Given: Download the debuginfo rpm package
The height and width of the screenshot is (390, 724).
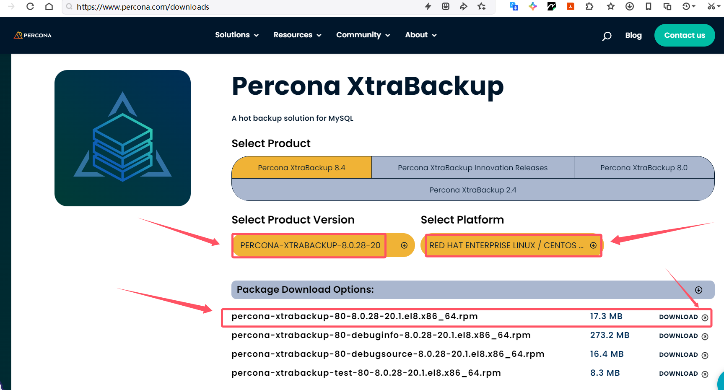Looking at the screenshot, I should click(x=683, y=336).
